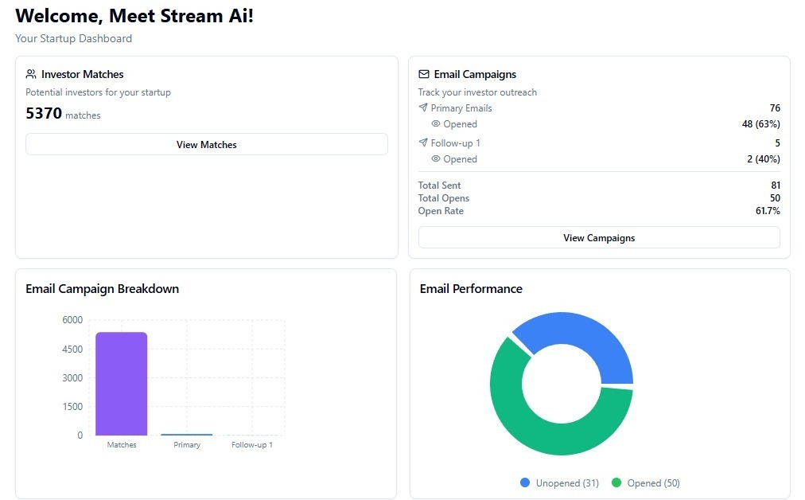Viewport: 805px width, 500px height.
Task: Click the "48 (63%)" opened value
Action: (x=760, y=124)
